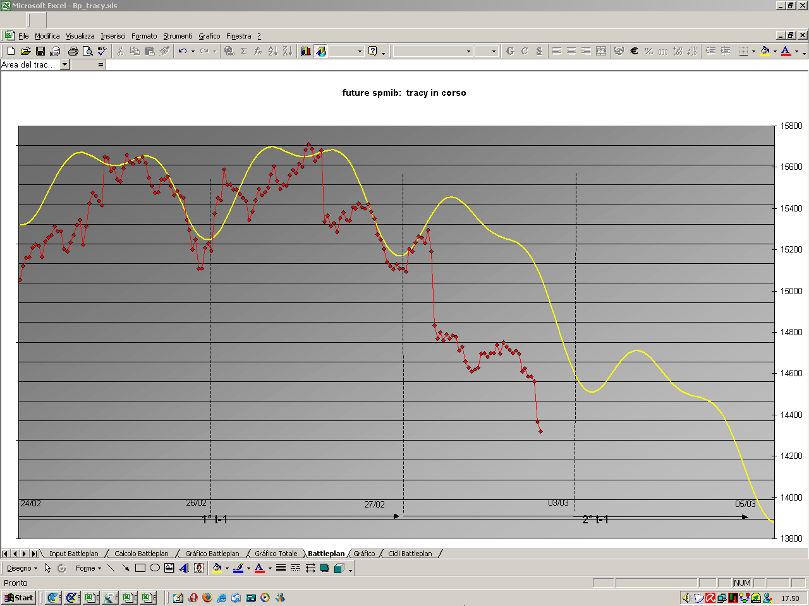The height and width of the screenshot is (606, 809).
Task: Click the formula bar input field
Action: click(457, 64)
